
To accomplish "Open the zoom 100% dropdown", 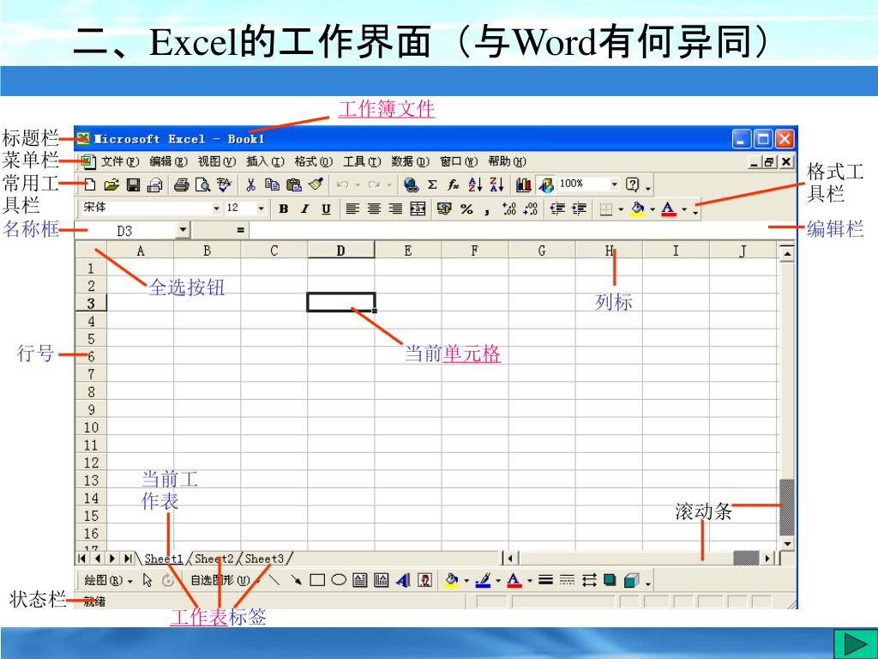I will (x=614, y=184).
